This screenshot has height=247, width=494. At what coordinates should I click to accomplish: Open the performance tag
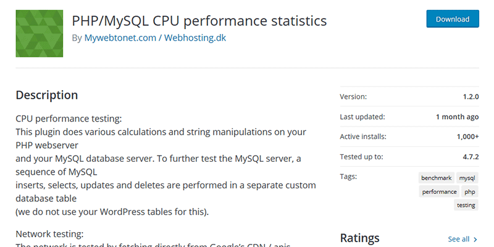pos(439,191)
